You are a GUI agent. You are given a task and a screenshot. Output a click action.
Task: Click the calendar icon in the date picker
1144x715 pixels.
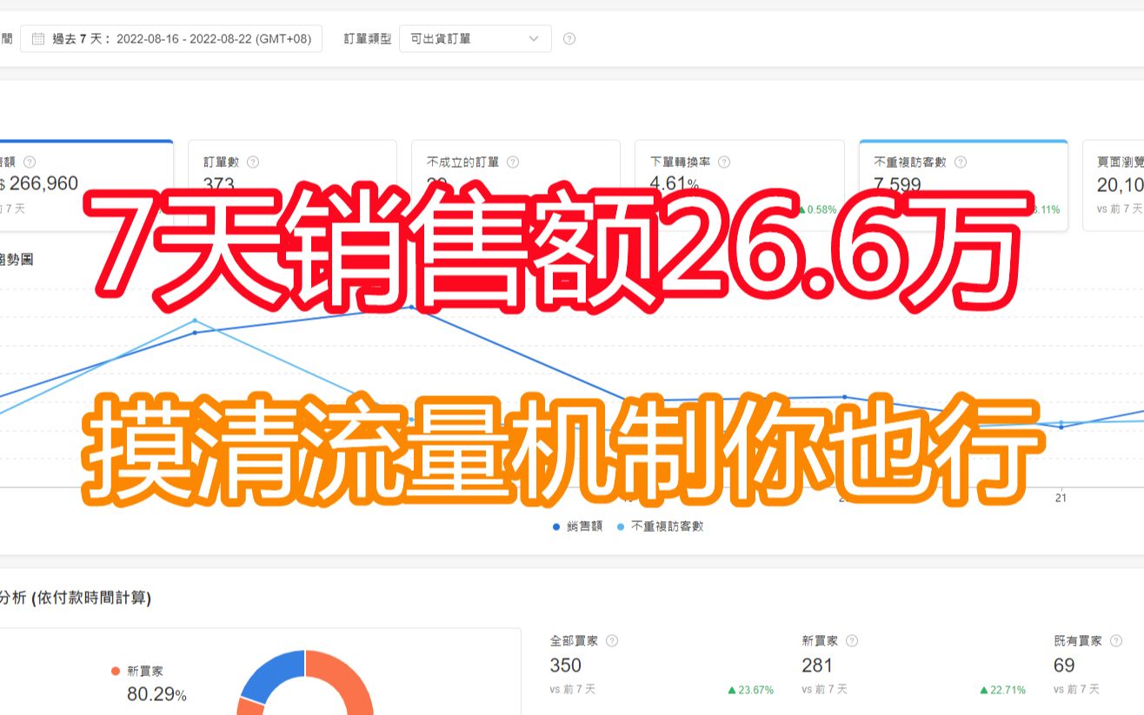pos(38,39)
